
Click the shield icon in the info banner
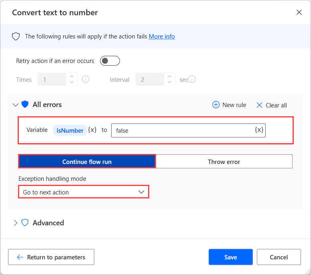tap(16, 36)
